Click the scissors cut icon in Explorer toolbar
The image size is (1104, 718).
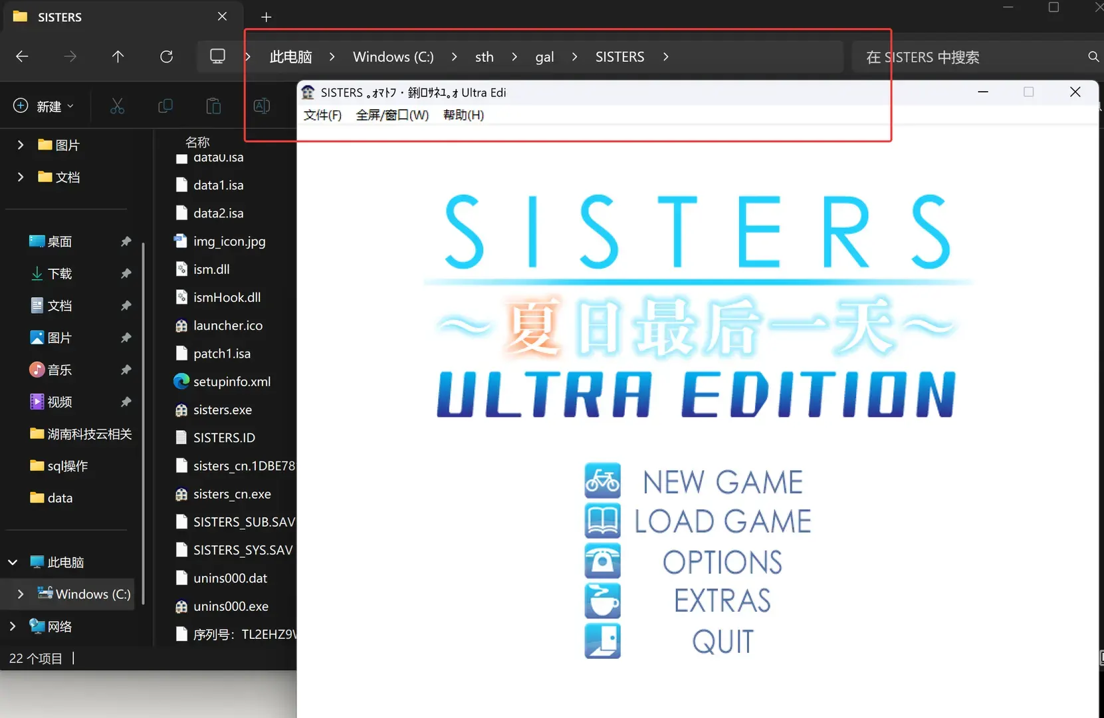coord(117,106)
